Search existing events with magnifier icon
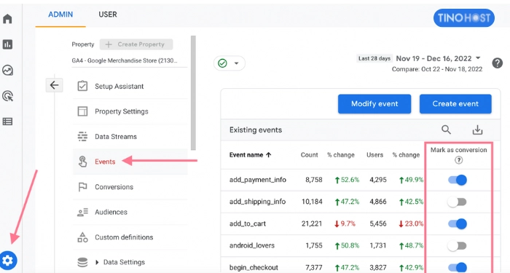This screenshot has width=510, height=273. tap(446, 130)
